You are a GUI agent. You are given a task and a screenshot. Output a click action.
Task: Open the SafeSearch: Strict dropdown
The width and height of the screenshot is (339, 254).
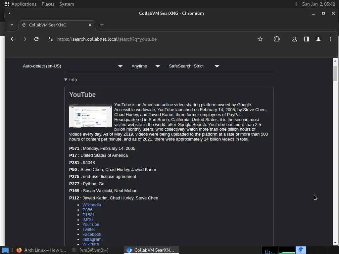click(x=194, y=66)
